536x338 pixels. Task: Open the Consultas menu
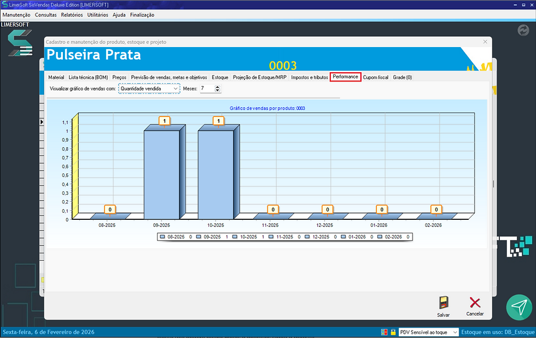point(46,15)
